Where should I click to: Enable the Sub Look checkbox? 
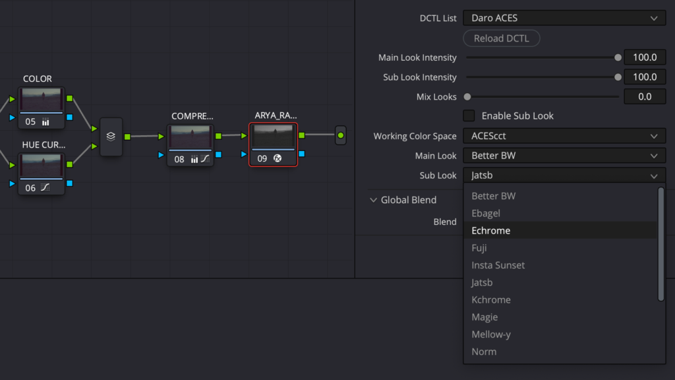pyautogui.click(x=469, y=116)
